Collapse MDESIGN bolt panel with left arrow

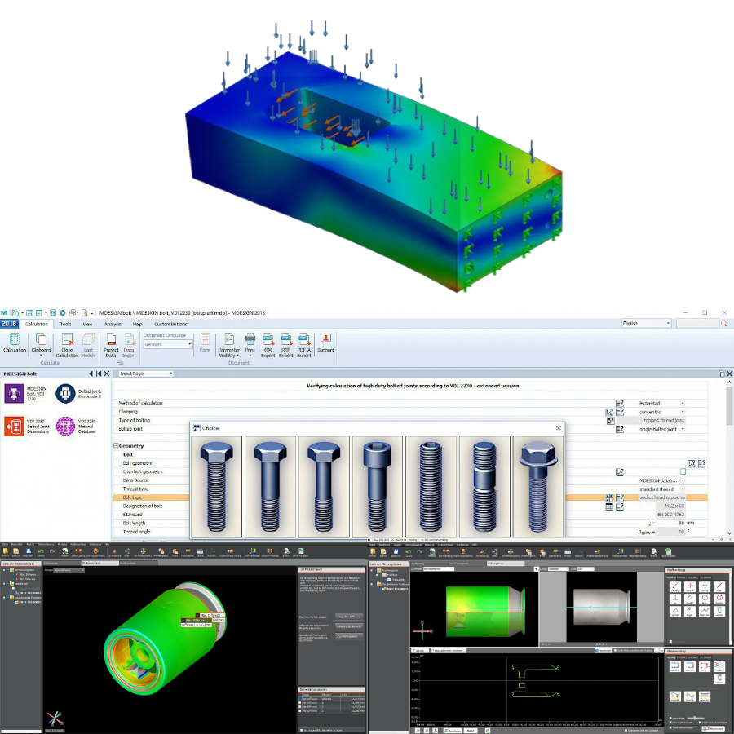coord(91,374)
